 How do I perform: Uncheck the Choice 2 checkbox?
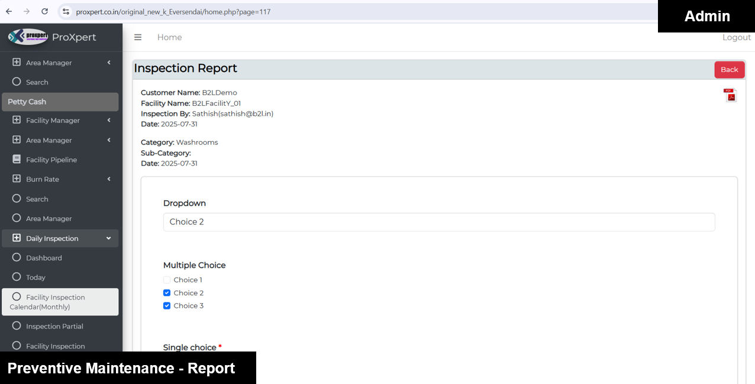(x=167, y=293)
